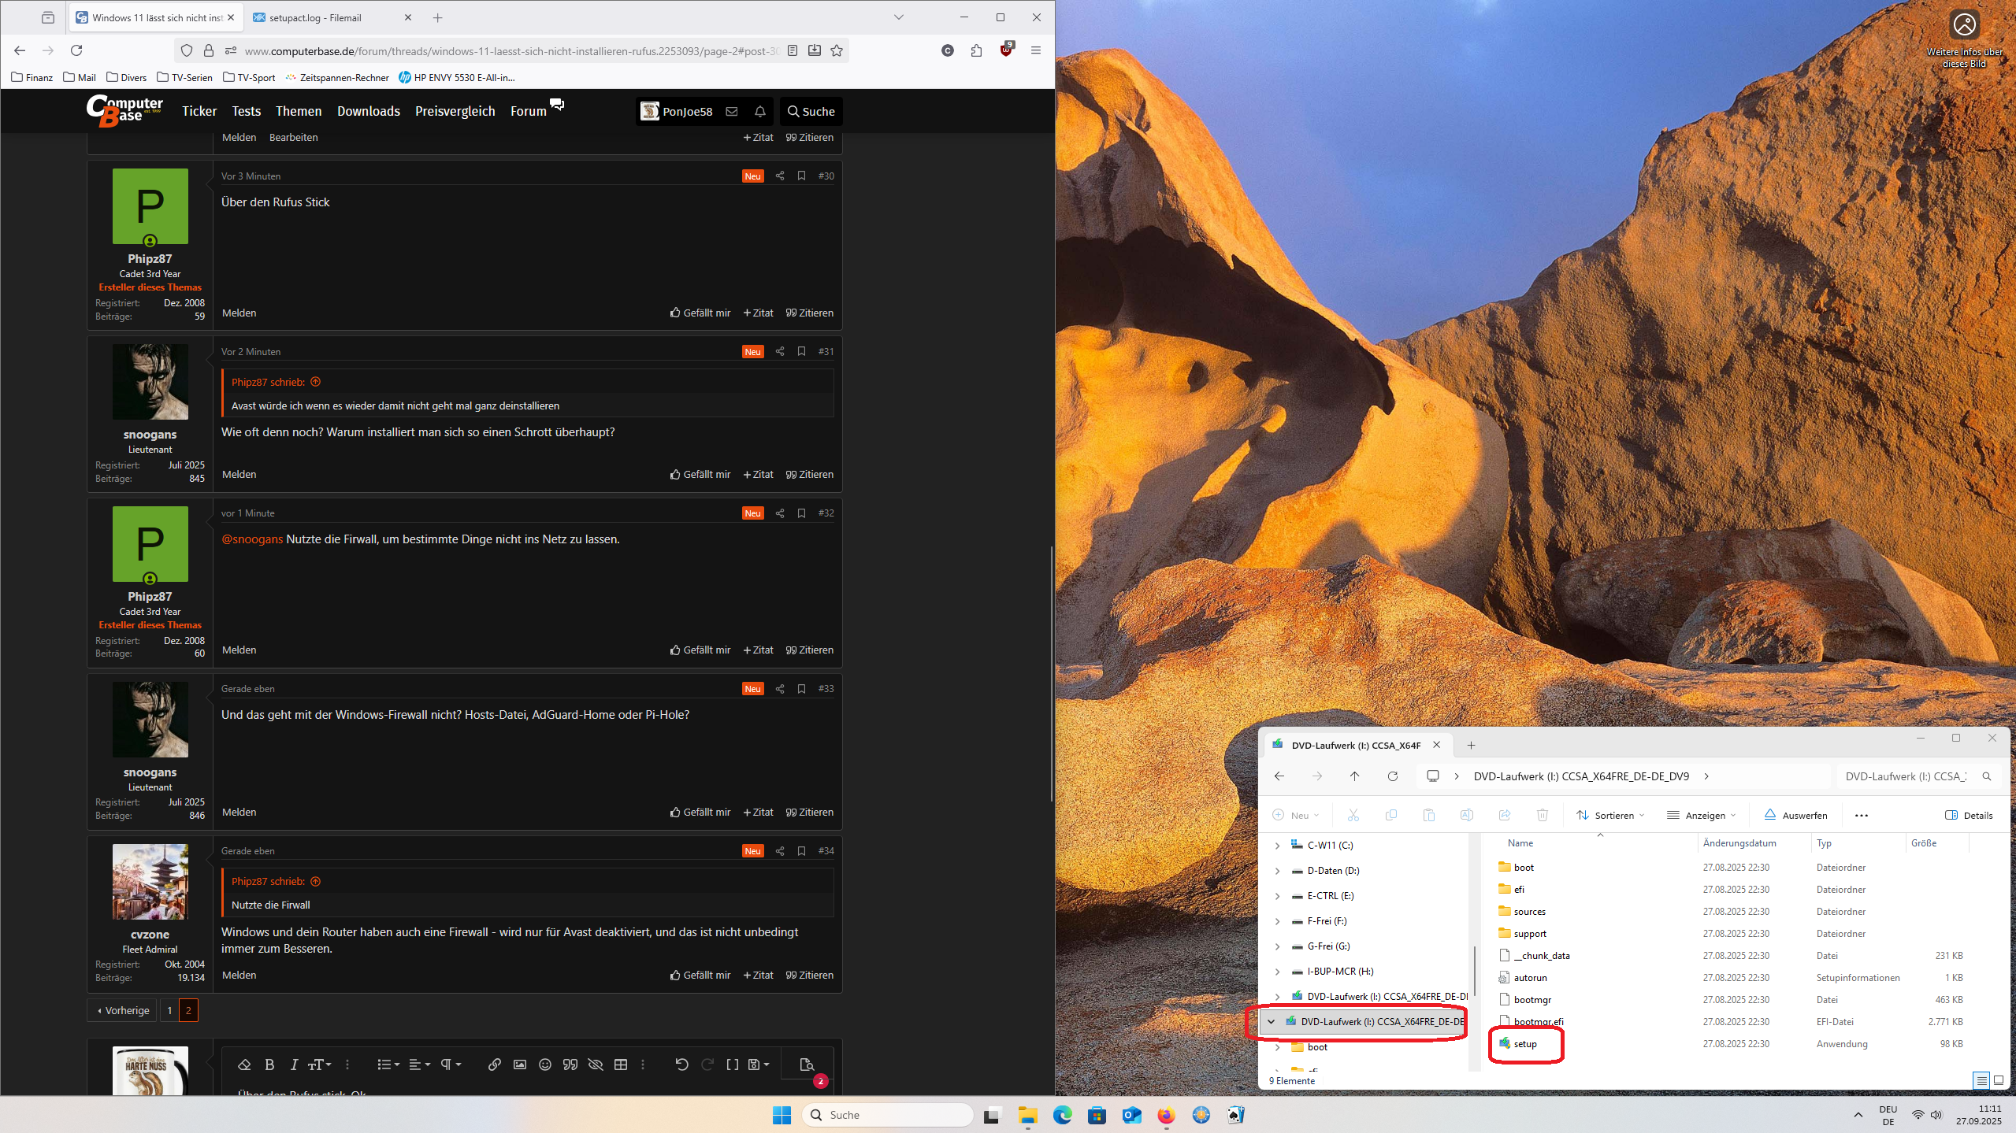This screenshot has width=2016, height=1133.
Task: Bookmark post #33
Action: pyautogui.click(x=801, y=689)
